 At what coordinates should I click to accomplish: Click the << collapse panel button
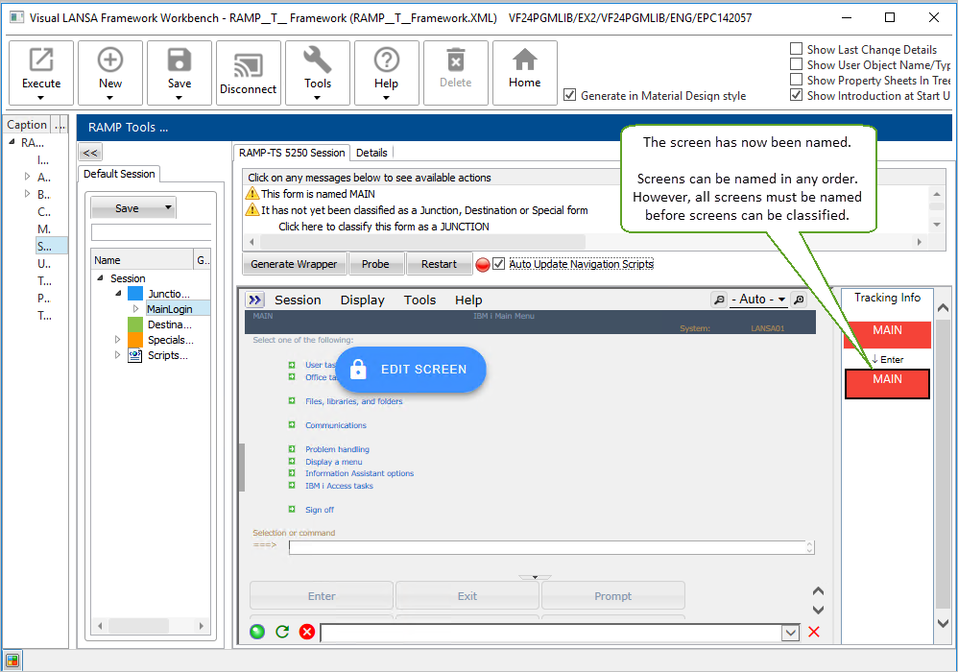click(90, 153)
